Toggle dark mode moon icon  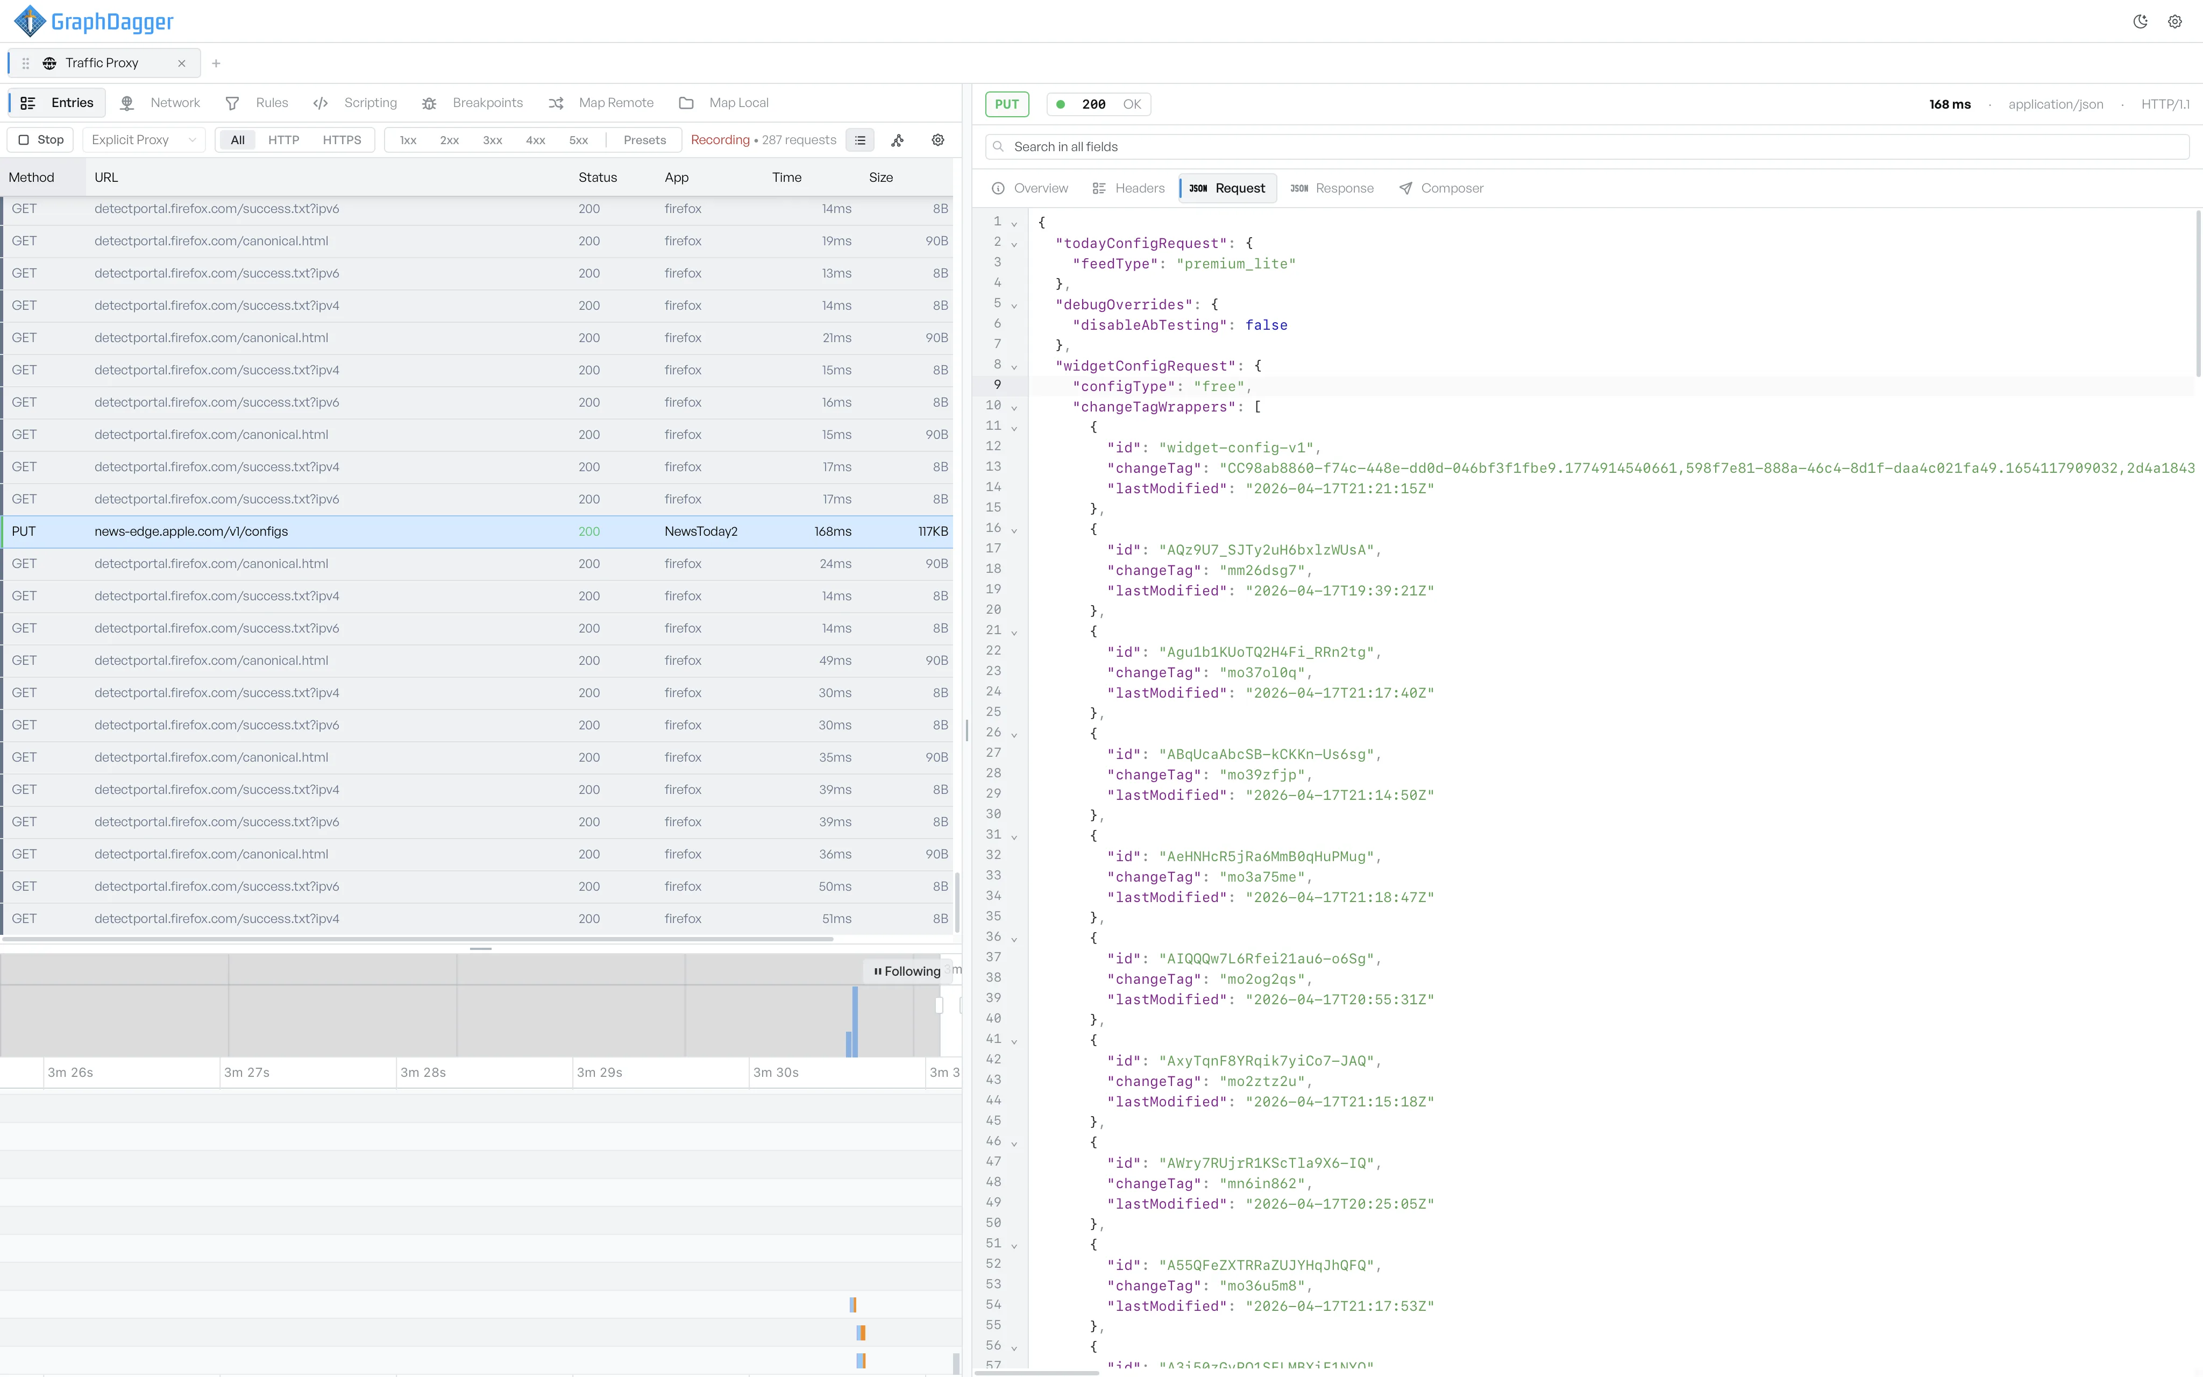[x=2140, y=22]
